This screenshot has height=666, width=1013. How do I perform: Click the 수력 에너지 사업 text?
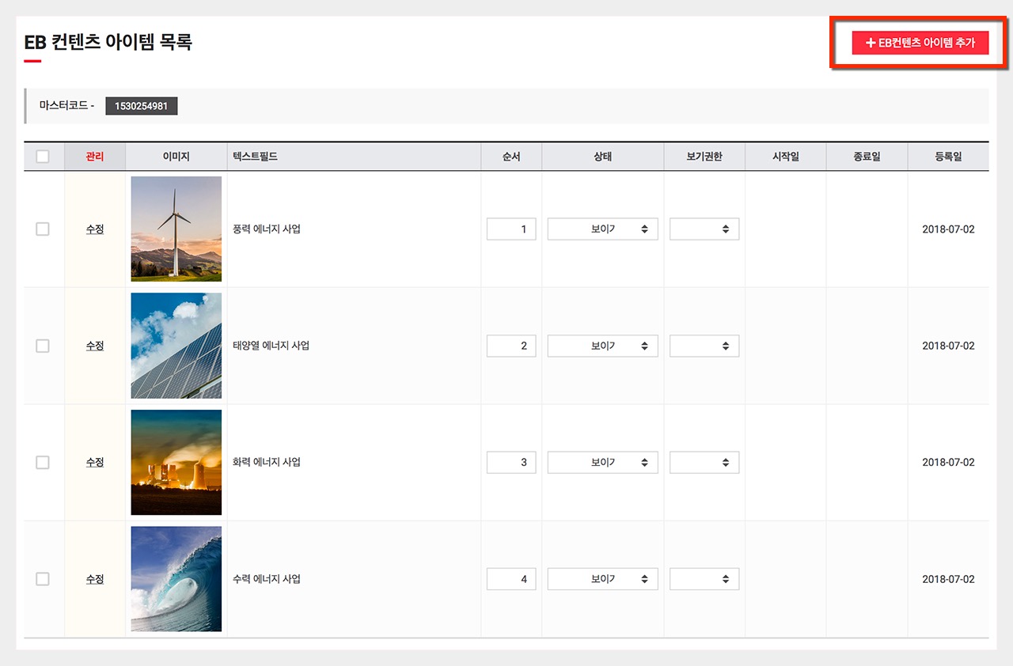point(267,579)
